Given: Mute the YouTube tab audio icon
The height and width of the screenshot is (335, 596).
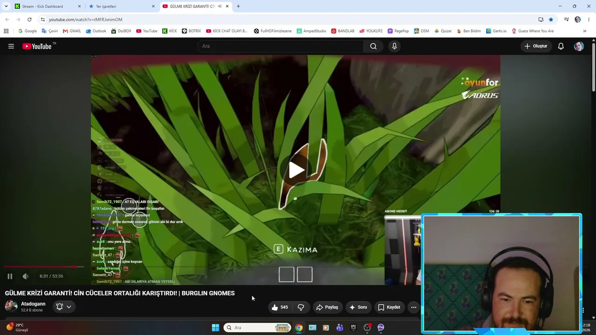Looking at the screenshot, I should 219,7.
